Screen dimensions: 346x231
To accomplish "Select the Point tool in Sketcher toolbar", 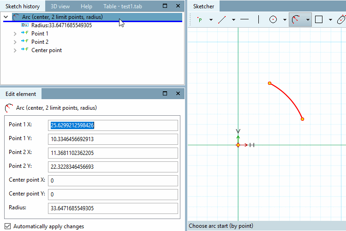I will point(200,20).
